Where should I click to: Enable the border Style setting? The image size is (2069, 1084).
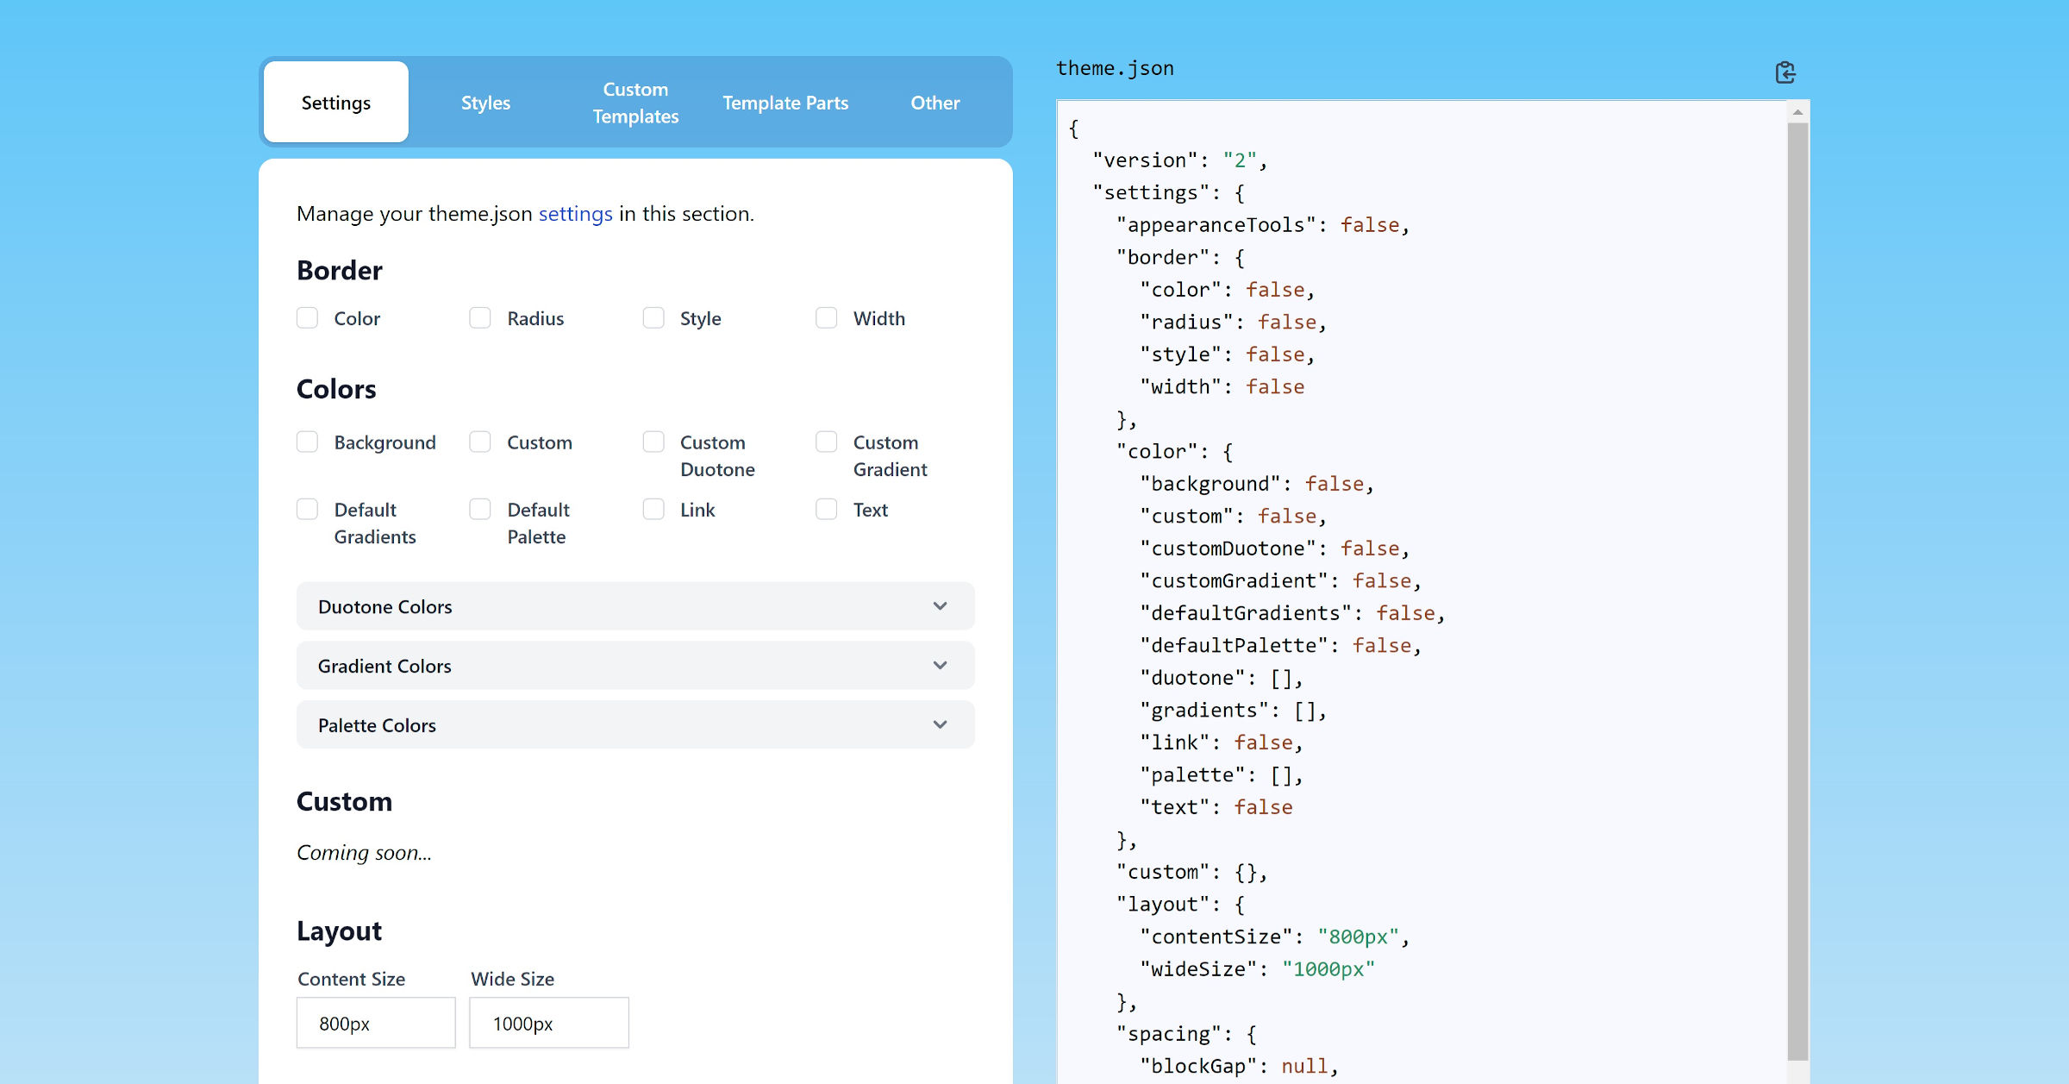[x=653, y=317]
